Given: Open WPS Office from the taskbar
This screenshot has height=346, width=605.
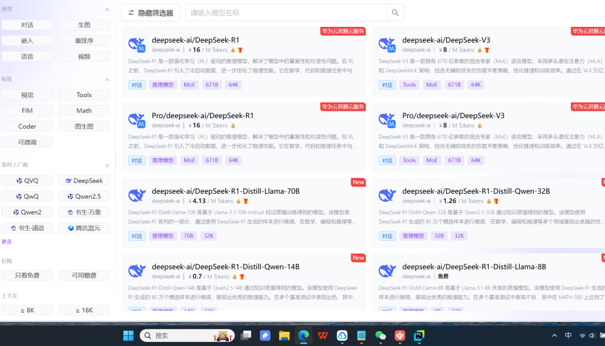Looking at the screenshot, I should 323,335.
